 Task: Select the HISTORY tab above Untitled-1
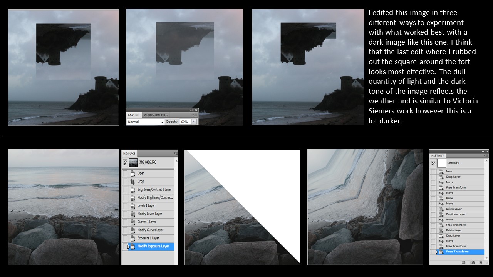438,155
